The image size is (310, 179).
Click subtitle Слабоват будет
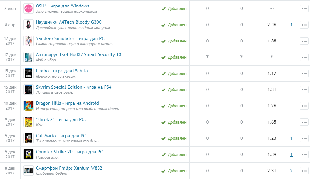click(51, 173)
